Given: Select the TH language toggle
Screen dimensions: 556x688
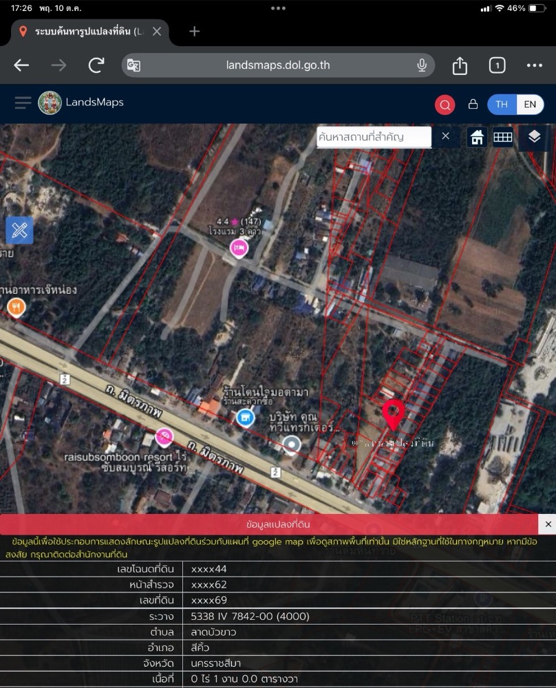Looking at the screenshot, I should point(501,104).
